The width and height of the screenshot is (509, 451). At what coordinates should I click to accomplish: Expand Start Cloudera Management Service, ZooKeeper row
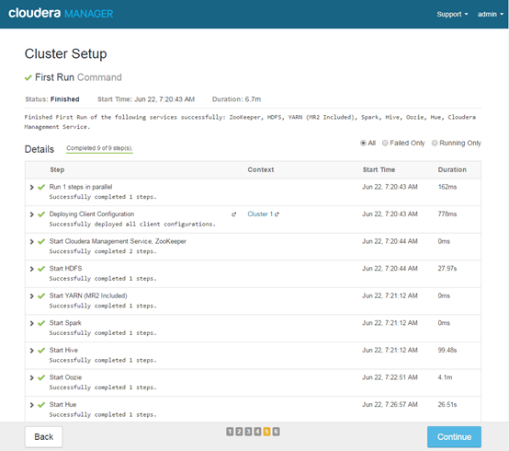click(32, 241)
